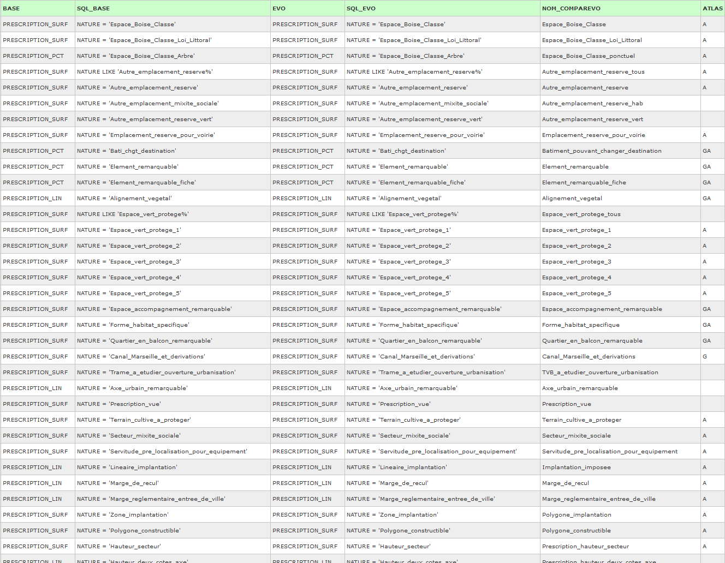Click the Espace_vert_protege_tous cell
This screenshot has width=725, height=563.
581,214
